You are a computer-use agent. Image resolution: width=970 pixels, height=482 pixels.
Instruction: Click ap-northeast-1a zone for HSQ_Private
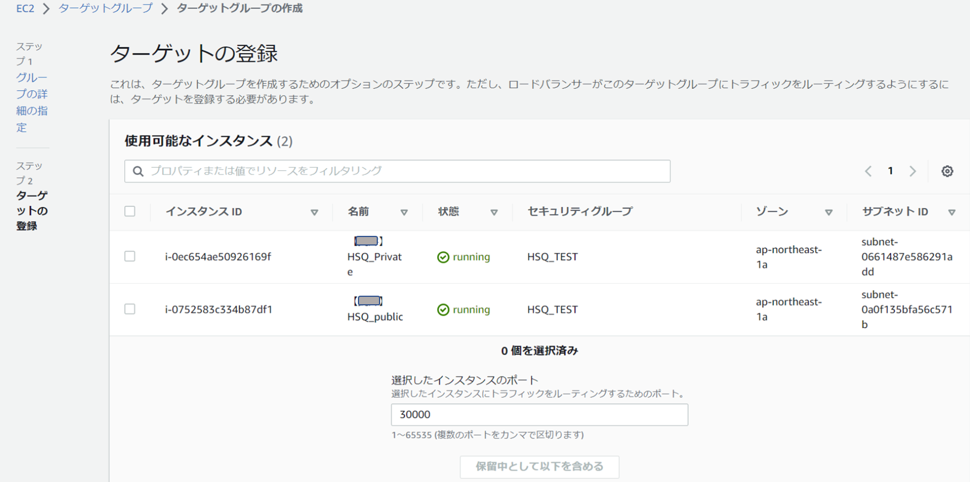point(789,257)
